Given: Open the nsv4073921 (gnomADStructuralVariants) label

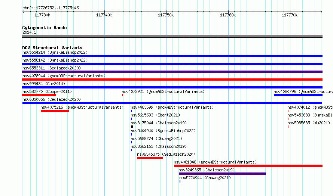Looking at the screenshot, I should (163, 91).
